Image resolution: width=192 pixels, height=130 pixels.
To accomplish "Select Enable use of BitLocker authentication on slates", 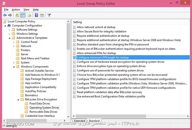I will pos(126,49).
